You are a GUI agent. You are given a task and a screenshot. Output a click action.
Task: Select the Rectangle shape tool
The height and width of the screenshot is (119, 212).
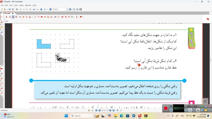pos(42,17)
